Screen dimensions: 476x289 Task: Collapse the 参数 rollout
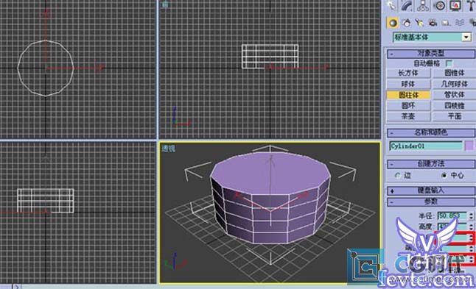pos(431,201)
